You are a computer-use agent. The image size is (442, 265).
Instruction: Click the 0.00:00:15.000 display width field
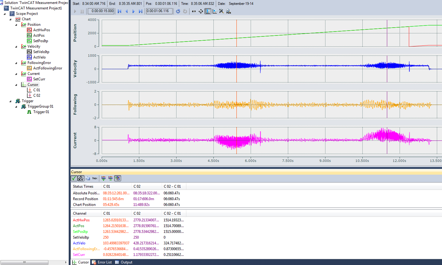tap(101, 11)
